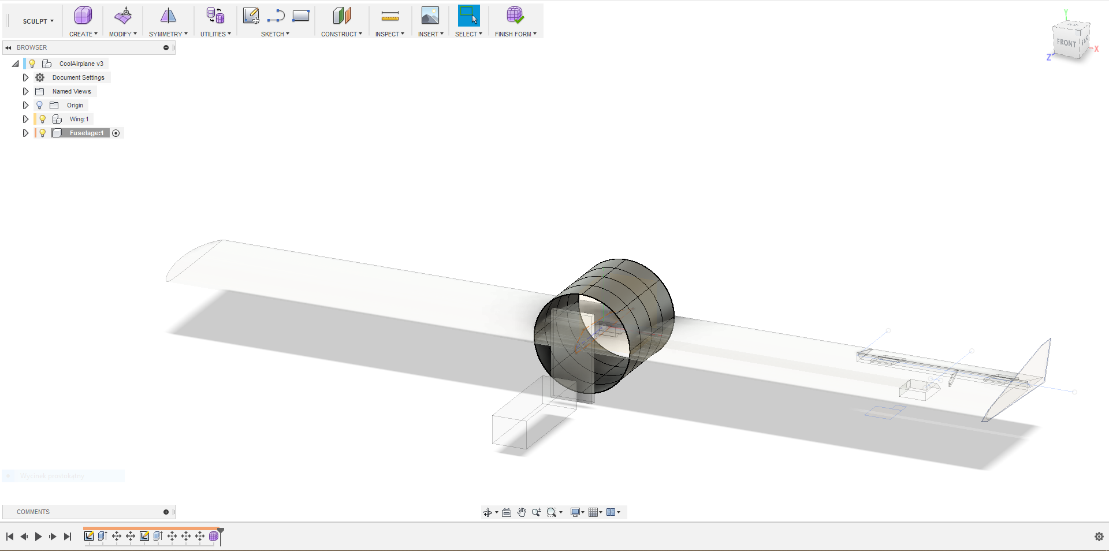Activate the Select tool icon
The height and width of the screenshot is (551, 1109).
(468, 16)
